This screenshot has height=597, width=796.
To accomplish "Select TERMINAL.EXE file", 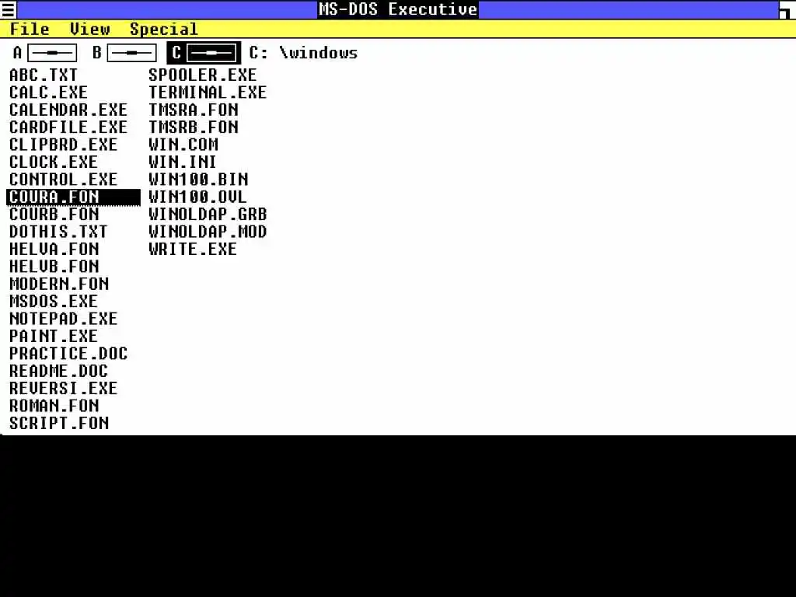I will (208, 93).
